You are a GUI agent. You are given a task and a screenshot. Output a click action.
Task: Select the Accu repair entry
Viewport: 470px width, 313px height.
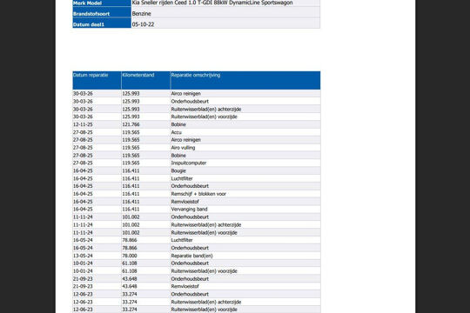pos(176,132)
